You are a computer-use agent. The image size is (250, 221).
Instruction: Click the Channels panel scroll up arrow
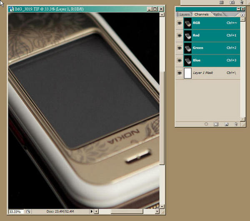pos(242,20)
